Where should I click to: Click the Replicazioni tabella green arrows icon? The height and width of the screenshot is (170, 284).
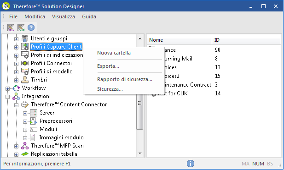25,154
